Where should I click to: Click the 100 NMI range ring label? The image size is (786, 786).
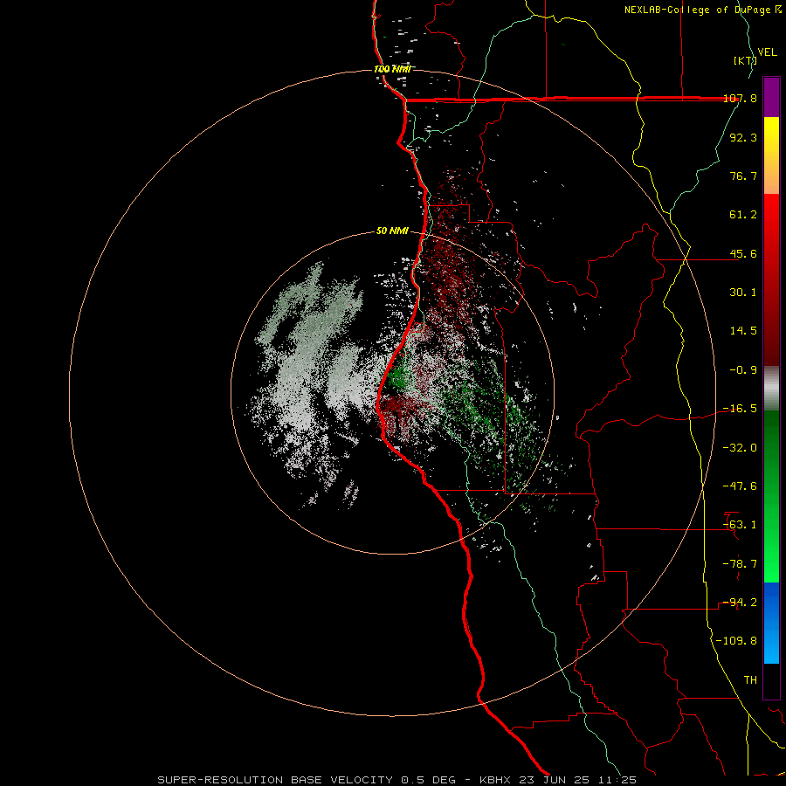point(392,69)
